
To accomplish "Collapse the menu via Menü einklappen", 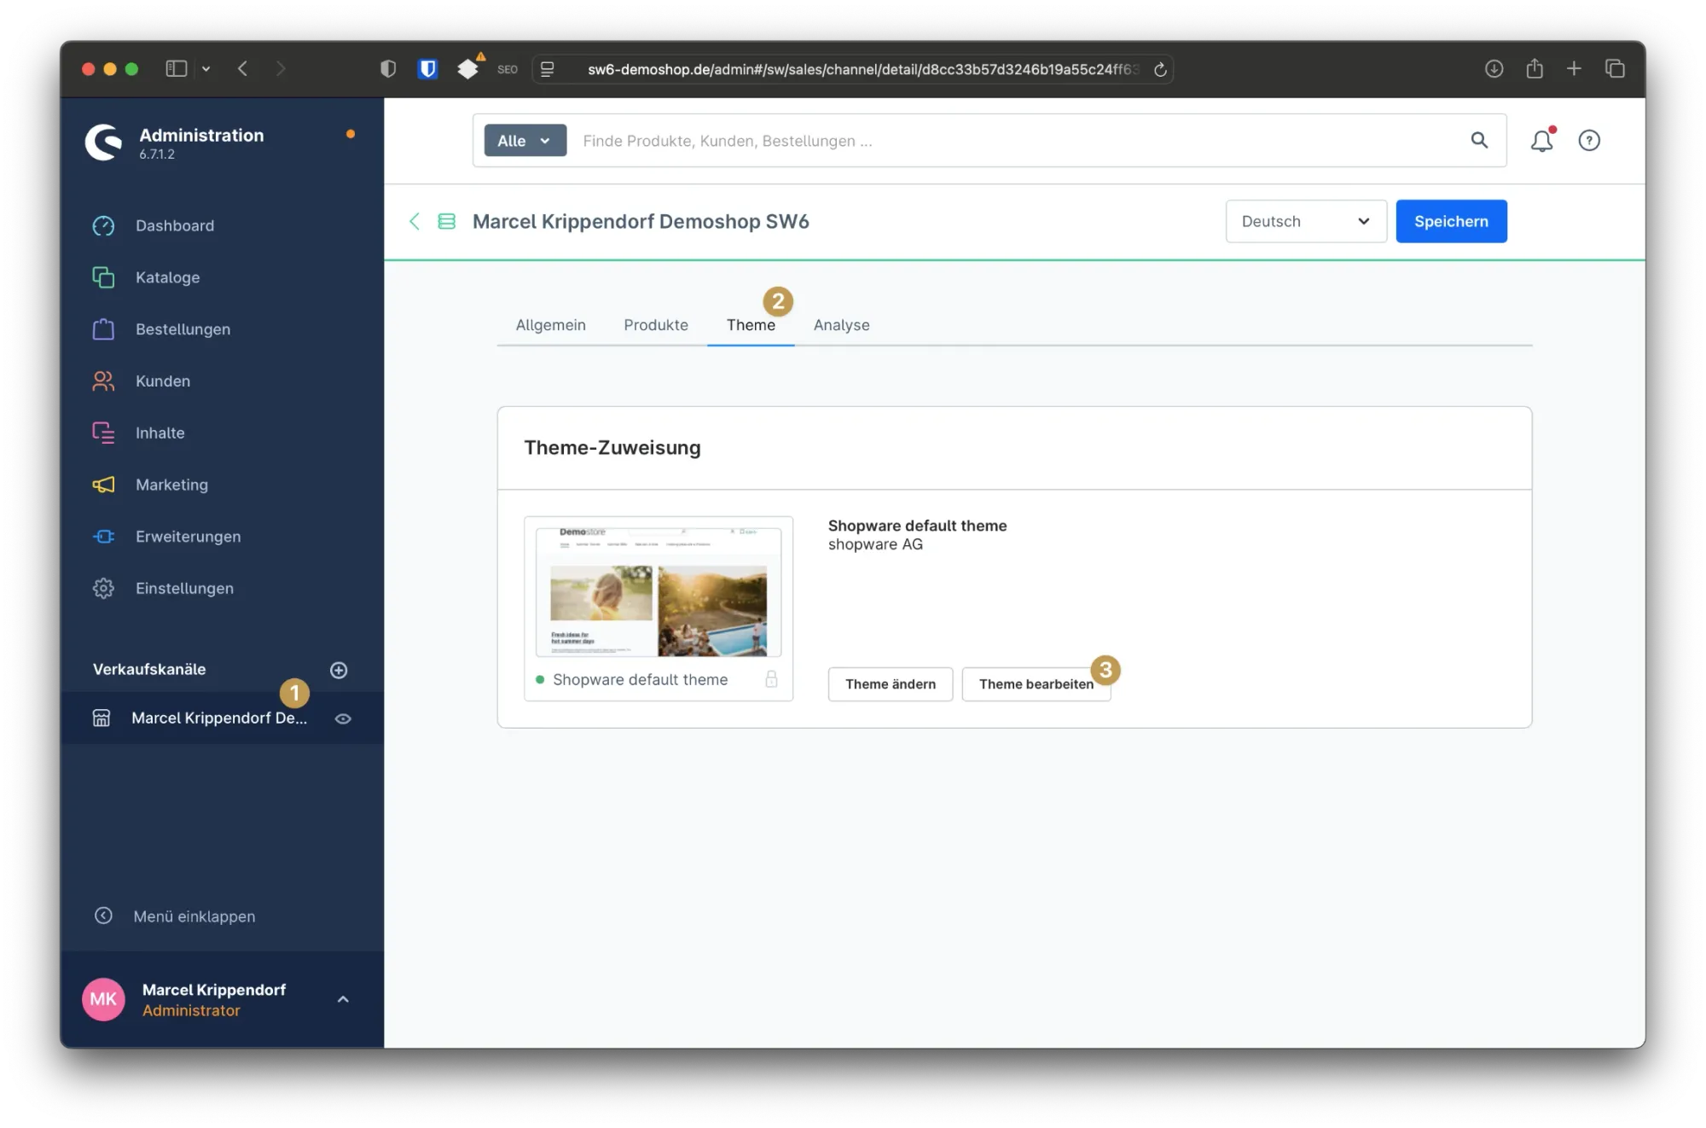I will pos(194,916).
